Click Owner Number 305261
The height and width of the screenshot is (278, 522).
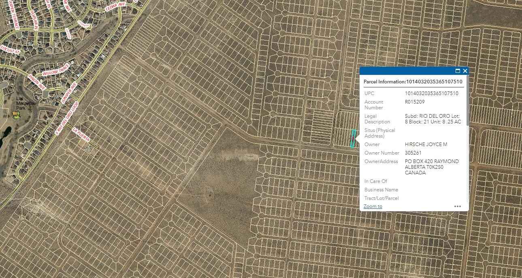(414, 153)
